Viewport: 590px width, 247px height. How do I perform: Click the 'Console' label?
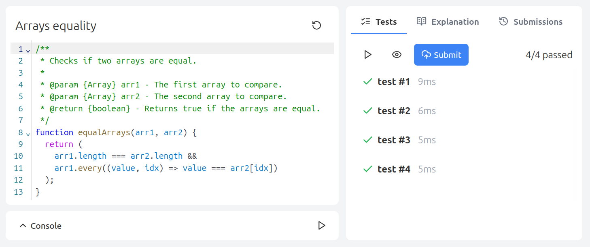46,226
